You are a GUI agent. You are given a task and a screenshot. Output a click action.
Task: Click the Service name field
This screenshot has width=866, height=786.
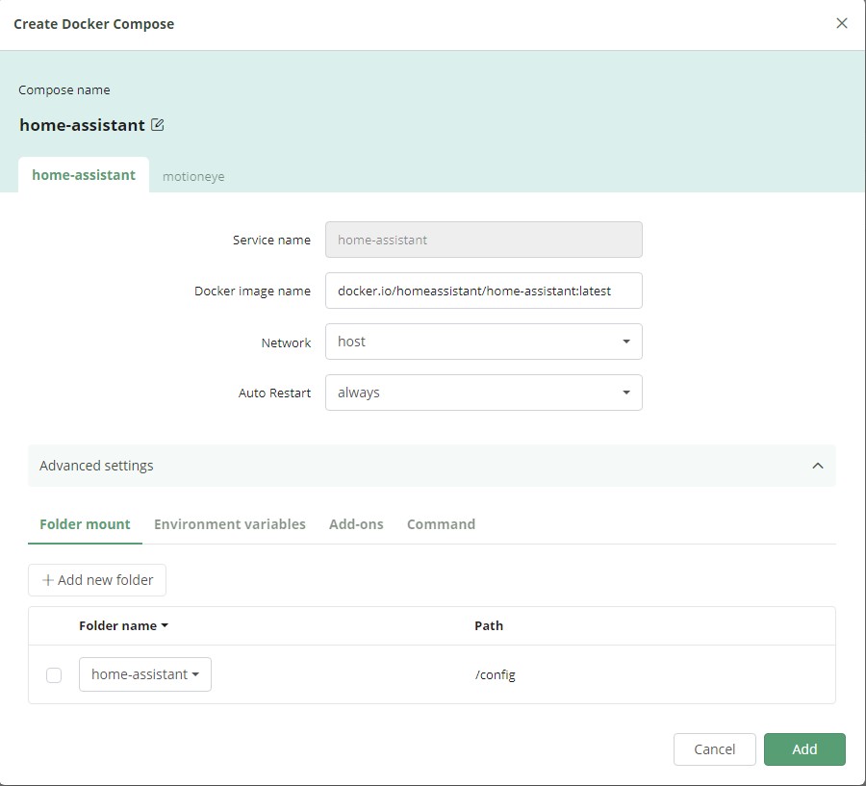(484, 240)
